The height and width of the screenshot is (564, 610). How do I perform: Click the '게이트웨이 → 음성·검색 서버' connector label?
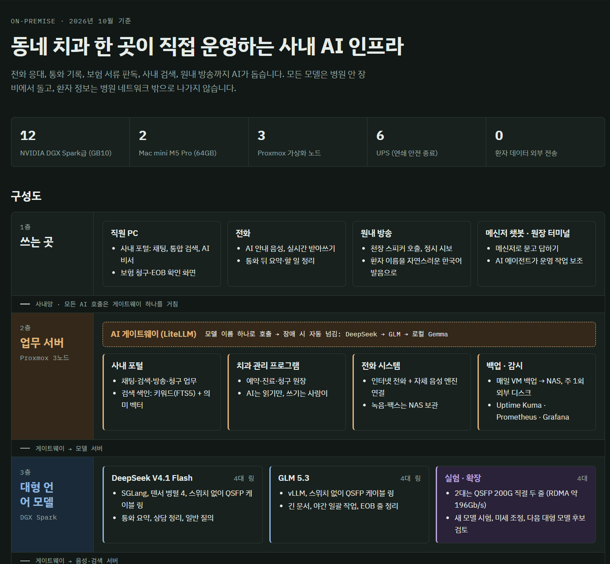tap(77, 560)
